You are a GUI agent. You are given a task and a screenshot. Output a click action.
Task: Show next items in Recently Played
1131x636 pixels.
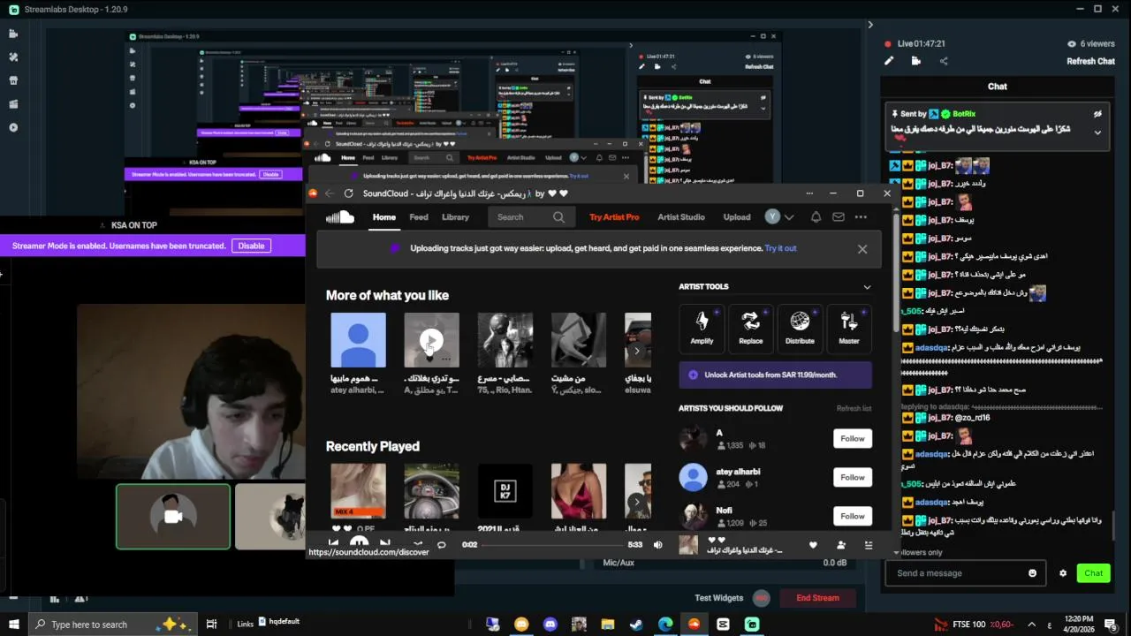coord(637,502)
